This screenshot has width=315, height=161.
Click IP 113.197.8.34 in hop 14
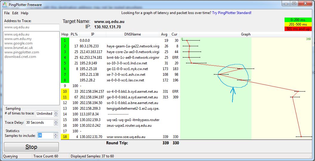(x=89, y=114)
